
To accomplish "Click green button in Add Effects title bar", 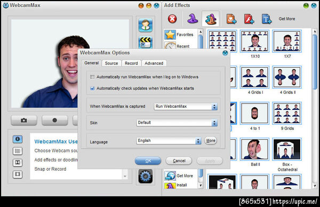I will pyautogui.click(x=306, y=6).
